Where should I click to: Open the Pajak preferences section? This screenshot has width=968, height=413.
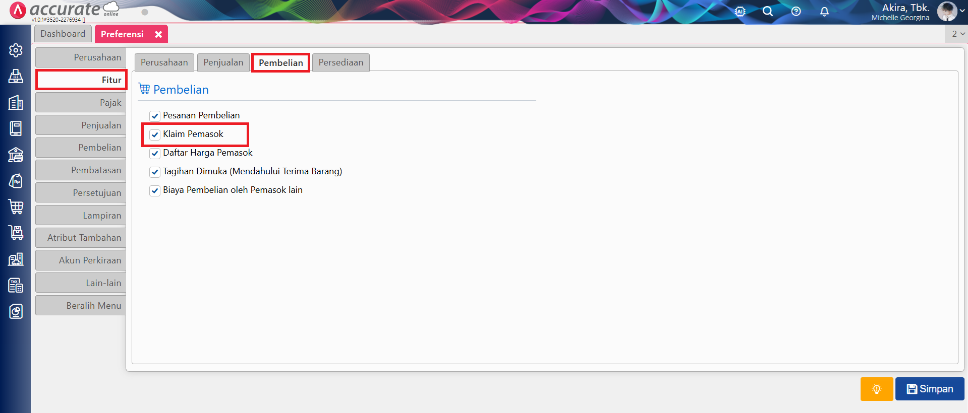81,103
